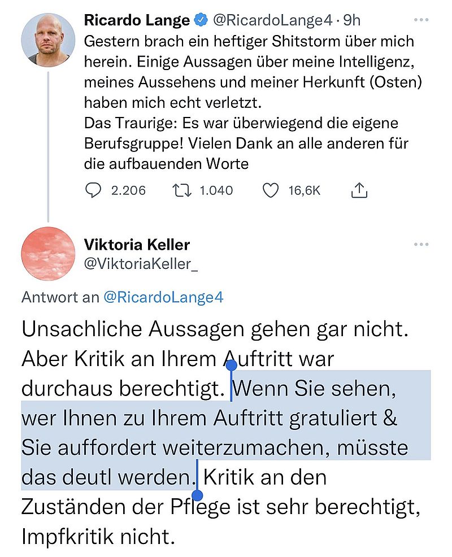
Task: Click the text selection end handle
Action: click(197, 496)
